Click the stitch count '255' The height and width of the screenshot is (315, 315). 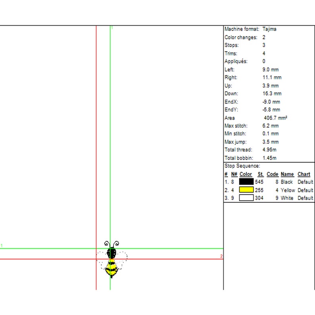(x=259, y=190)
